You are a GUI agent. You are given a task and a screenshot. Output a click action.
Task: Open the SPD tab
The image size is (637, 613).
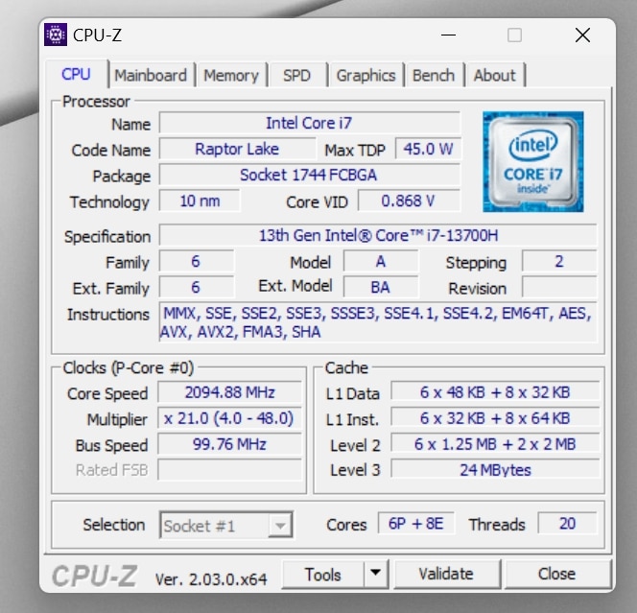[x=296, y=75]
